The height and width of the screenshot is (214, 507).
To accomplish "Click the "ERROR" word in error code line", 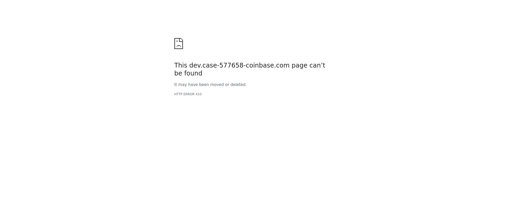I will [189, 94].
